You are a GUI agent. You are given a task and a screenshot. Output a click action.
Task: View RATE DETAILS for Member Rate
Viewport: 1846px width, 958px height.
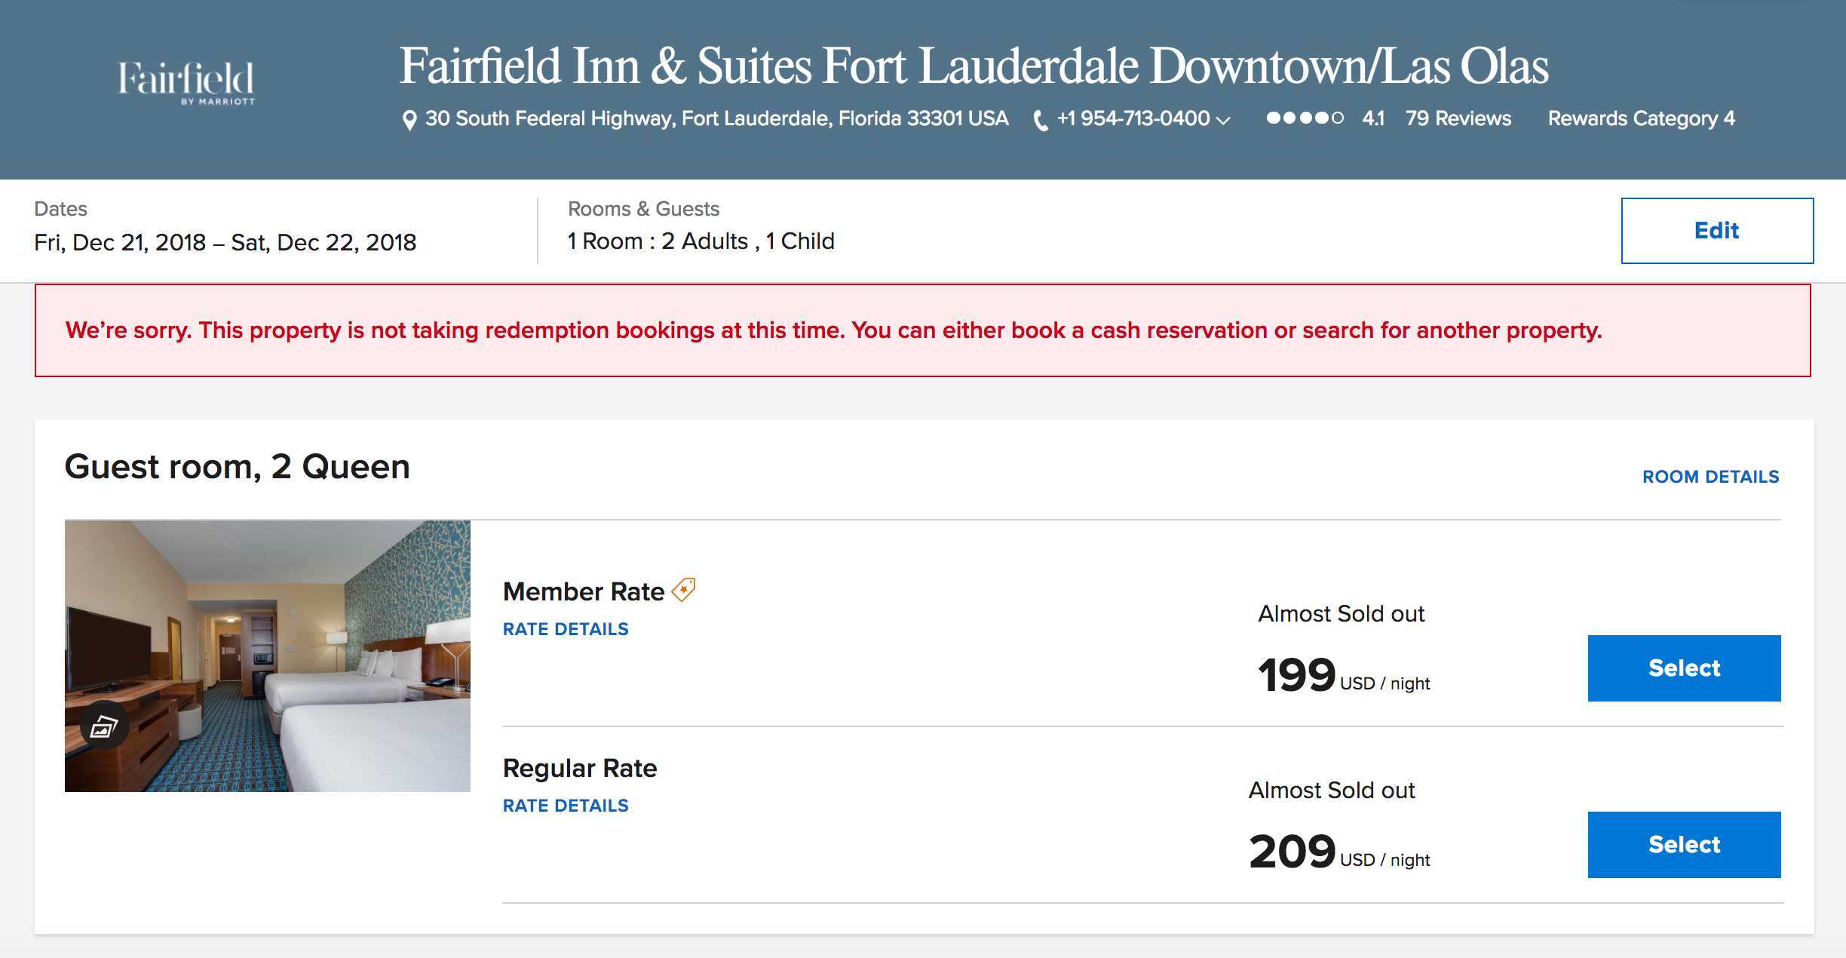tap(566, 629)
